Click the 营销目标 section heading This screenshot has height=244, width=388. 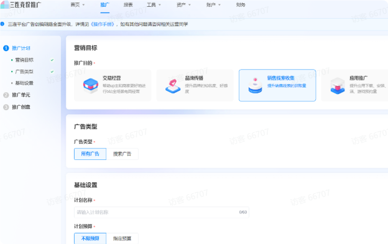(x=86, y=48)
